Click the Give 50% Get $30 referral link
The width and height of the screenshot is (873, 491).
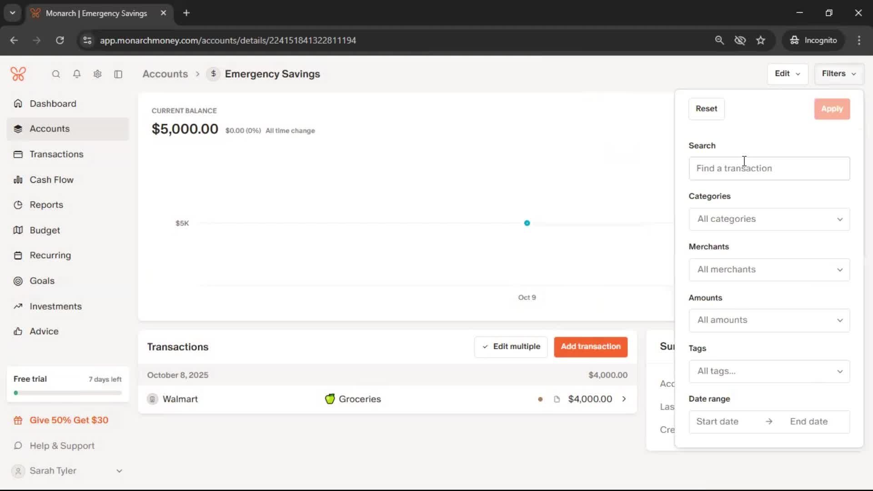(x=69, y=420)
